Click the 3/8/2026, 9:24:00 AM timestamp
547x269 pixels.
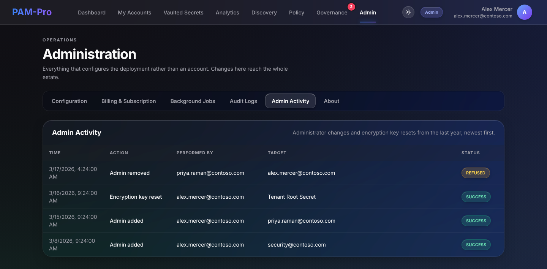coord(72,245)
